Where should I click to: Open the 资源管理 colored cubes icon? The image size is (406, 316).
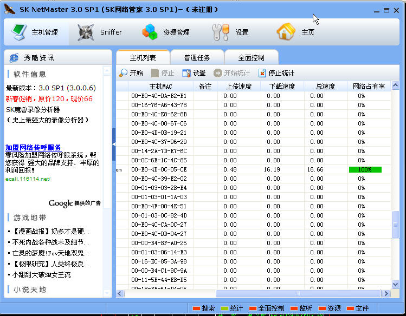pyautogui.click(x=150, y=32)
